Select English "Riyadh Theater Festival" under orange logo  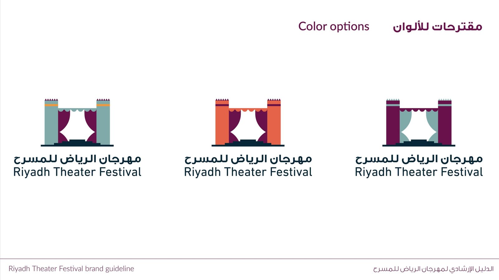pos(248,172)
